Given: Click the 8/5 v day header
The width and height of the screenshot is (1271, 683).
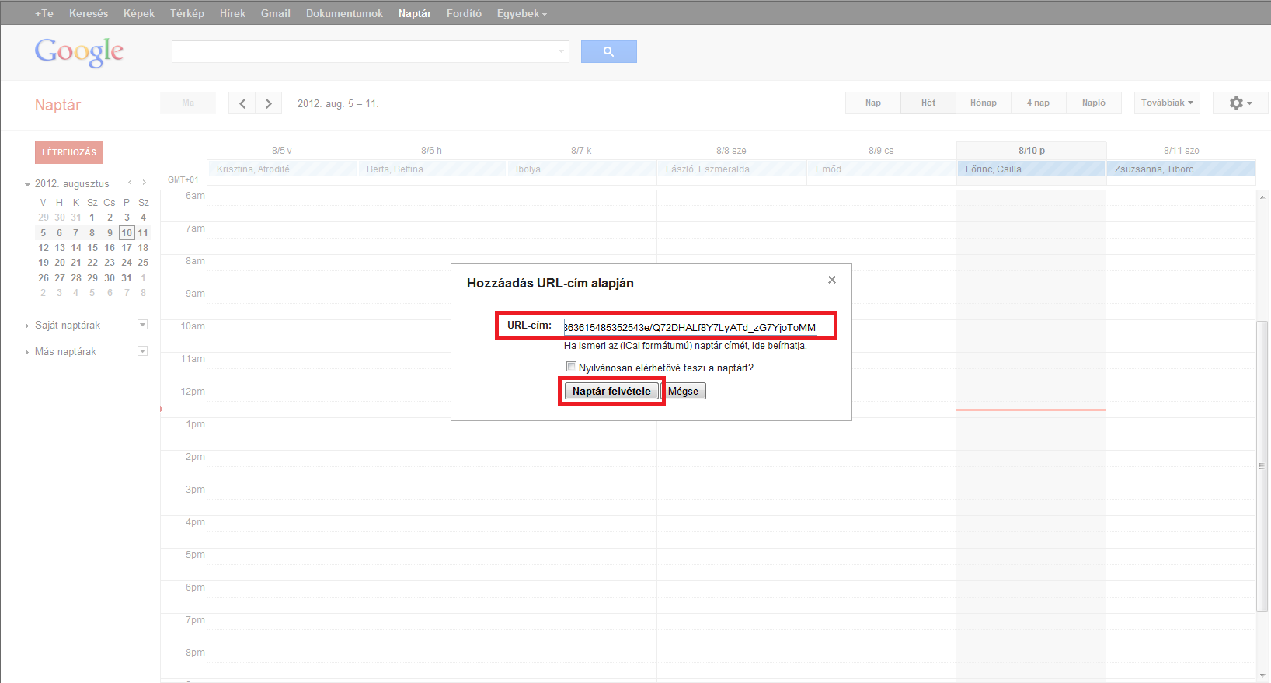Looking at the screenshot, I should coord(282,151).
